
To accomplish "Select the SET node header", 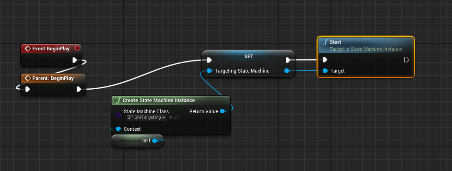I will 248,56.
